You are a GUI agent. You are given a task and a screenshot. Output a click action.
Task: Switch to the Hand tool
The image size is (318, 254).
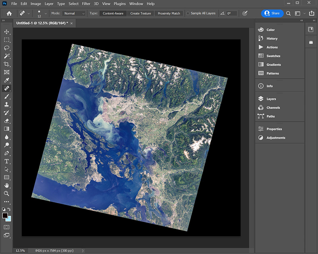(x=6, y=186)
